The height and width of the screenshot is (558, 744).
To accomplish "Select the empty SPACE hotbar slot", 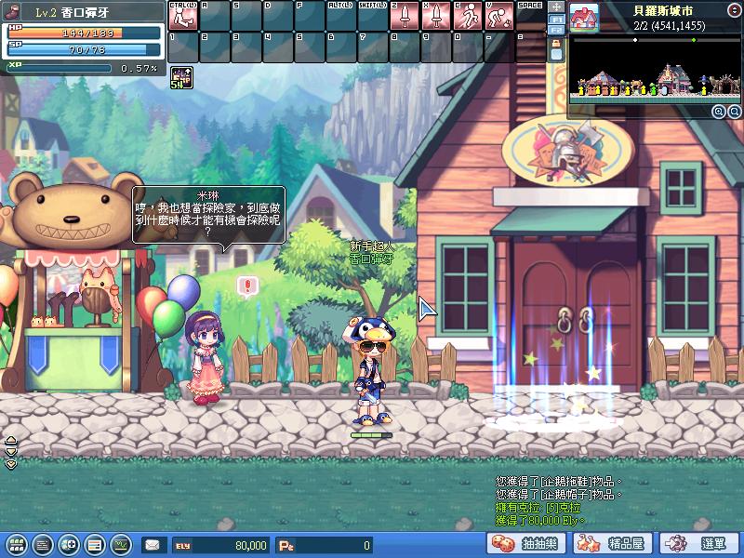I will click(x=531, y=16).
